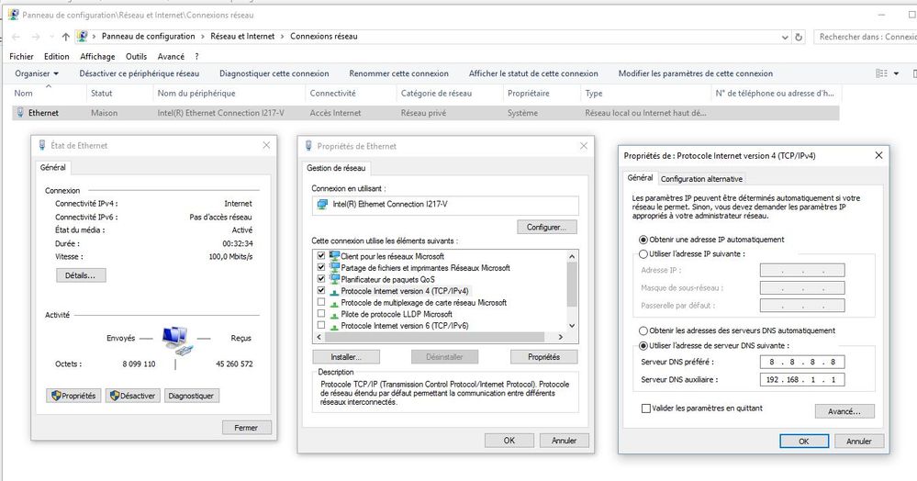Click the refresh icon beside address bar

coord(800,37)
